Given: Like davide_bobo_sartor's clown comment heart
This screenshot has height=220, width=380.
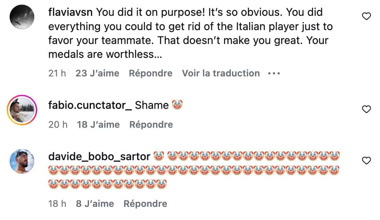Looking at the screenshot, I should 367,161.
